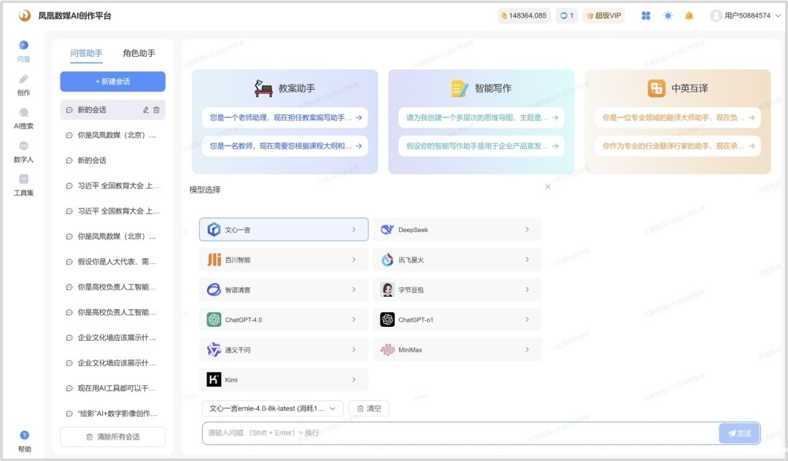
Task: Delete the selected 新的会话 with the trash icon
Action: coord(156,110)
